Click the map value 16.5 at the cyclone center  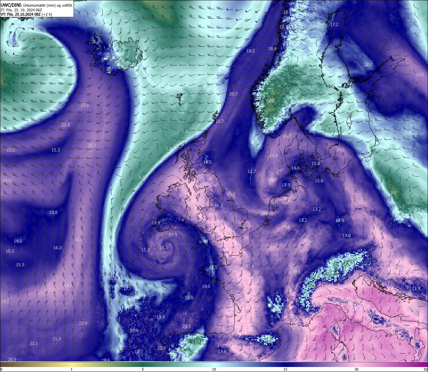pos(164,248)
